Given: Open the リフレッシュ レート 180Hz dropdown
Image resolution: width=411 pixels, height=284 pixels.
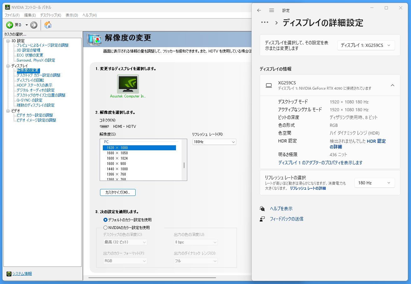Looking at the screenshot, I should coord(214,142).
